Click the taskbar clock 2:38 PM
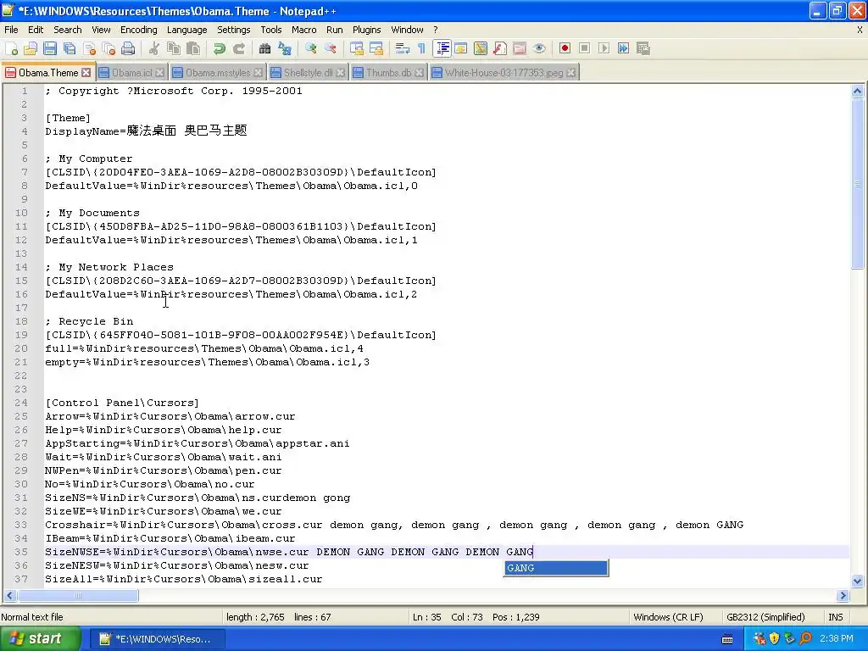The height and width of the screenshot is (651, 868). [836, 639]
